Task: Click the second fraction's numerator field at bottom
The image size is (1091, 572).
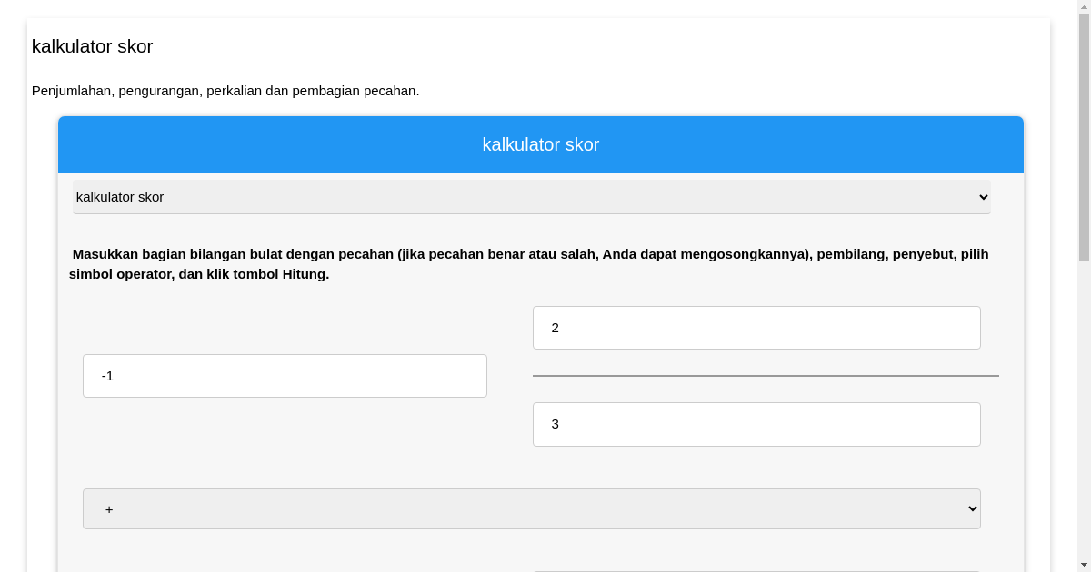Action: tap(756, 569)
